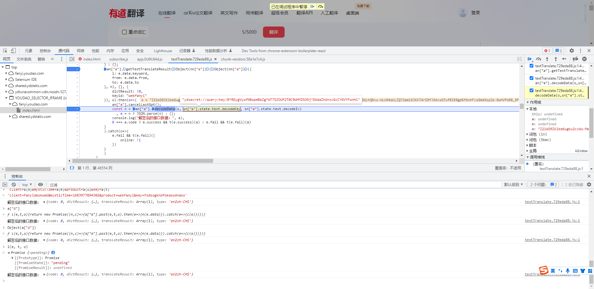This screenshot has width=594, height=289.
Task: Resume from the paused-in-debugger overlay
Action: click(312, 6)
